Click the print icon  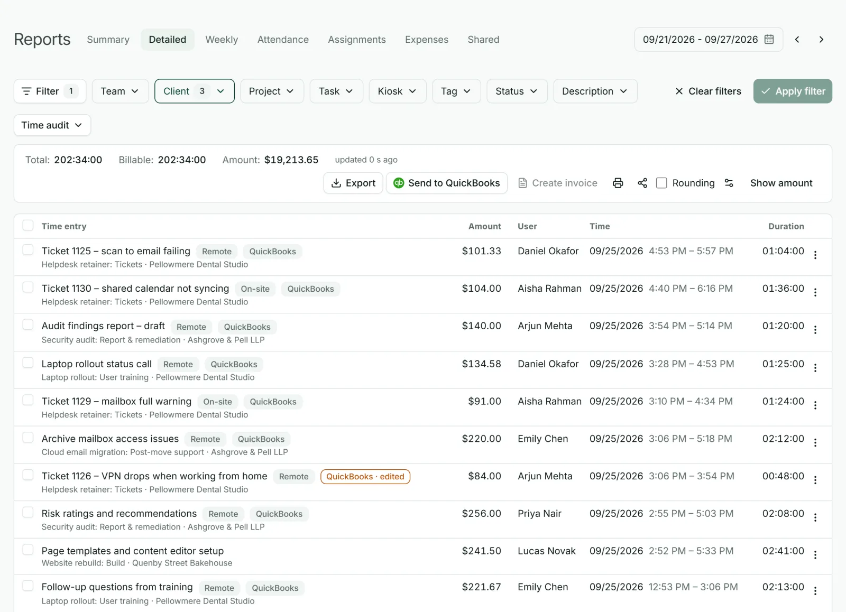click(618, 183)
